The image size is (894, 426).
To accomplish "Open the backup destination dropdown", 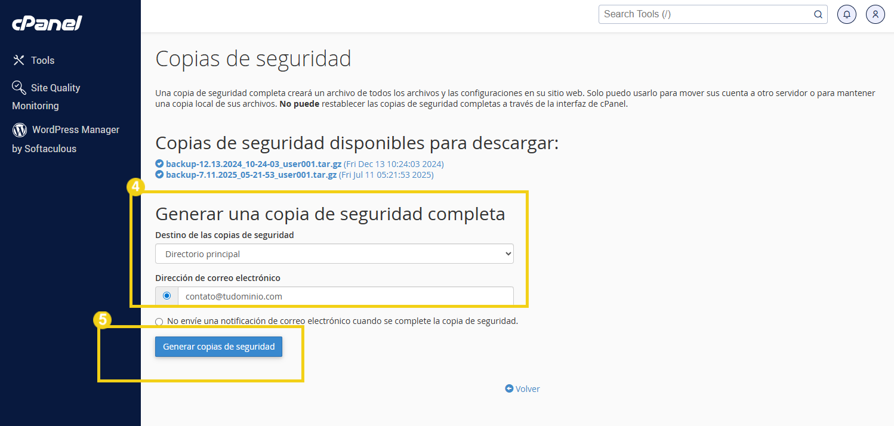I will click(x=334, y=254).
